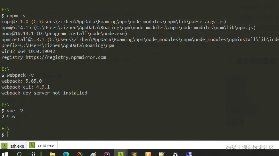Click the lambda icon on cmd.exe tab

coord(32,145)
